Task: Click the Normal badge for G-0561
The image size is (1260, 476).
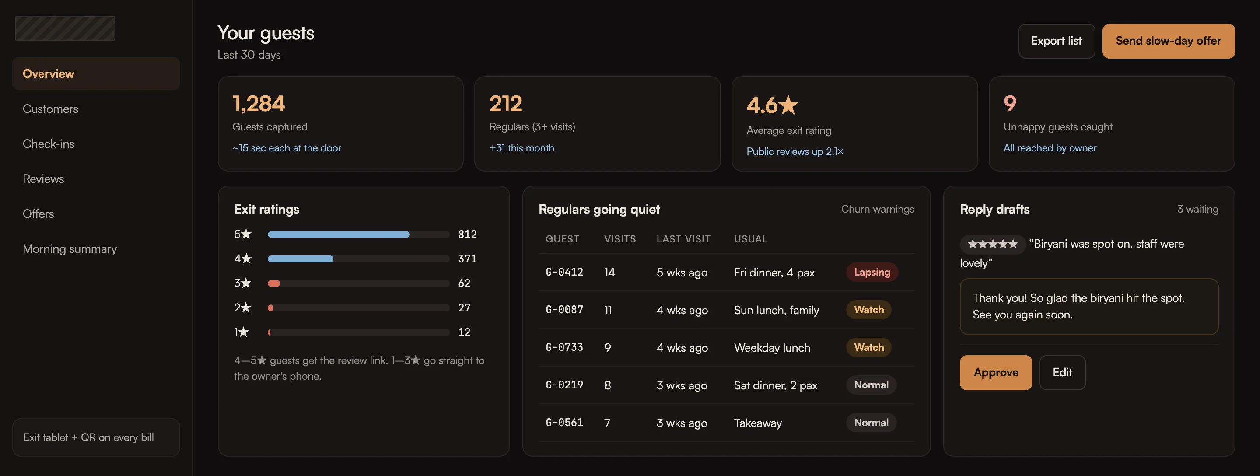Action: point(871,423)
